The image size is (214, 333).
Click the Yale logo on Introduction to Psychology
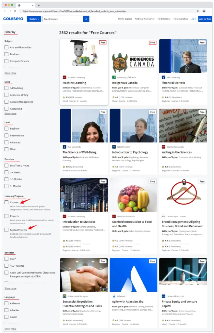pyautogui.click(x=114, y=147)
